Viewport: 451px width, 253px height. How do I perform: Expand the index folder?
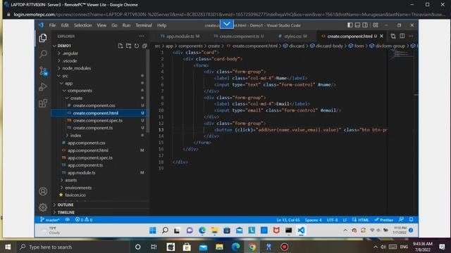click(75, 136)
